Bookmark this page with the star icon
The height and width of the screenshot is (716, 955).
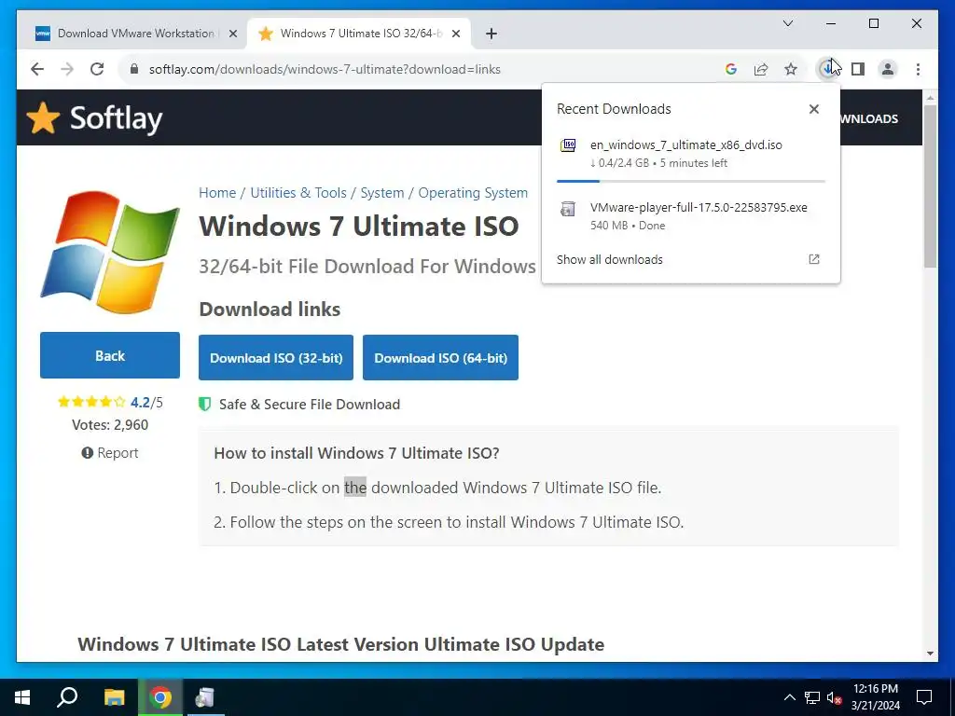tap(791, 69)
